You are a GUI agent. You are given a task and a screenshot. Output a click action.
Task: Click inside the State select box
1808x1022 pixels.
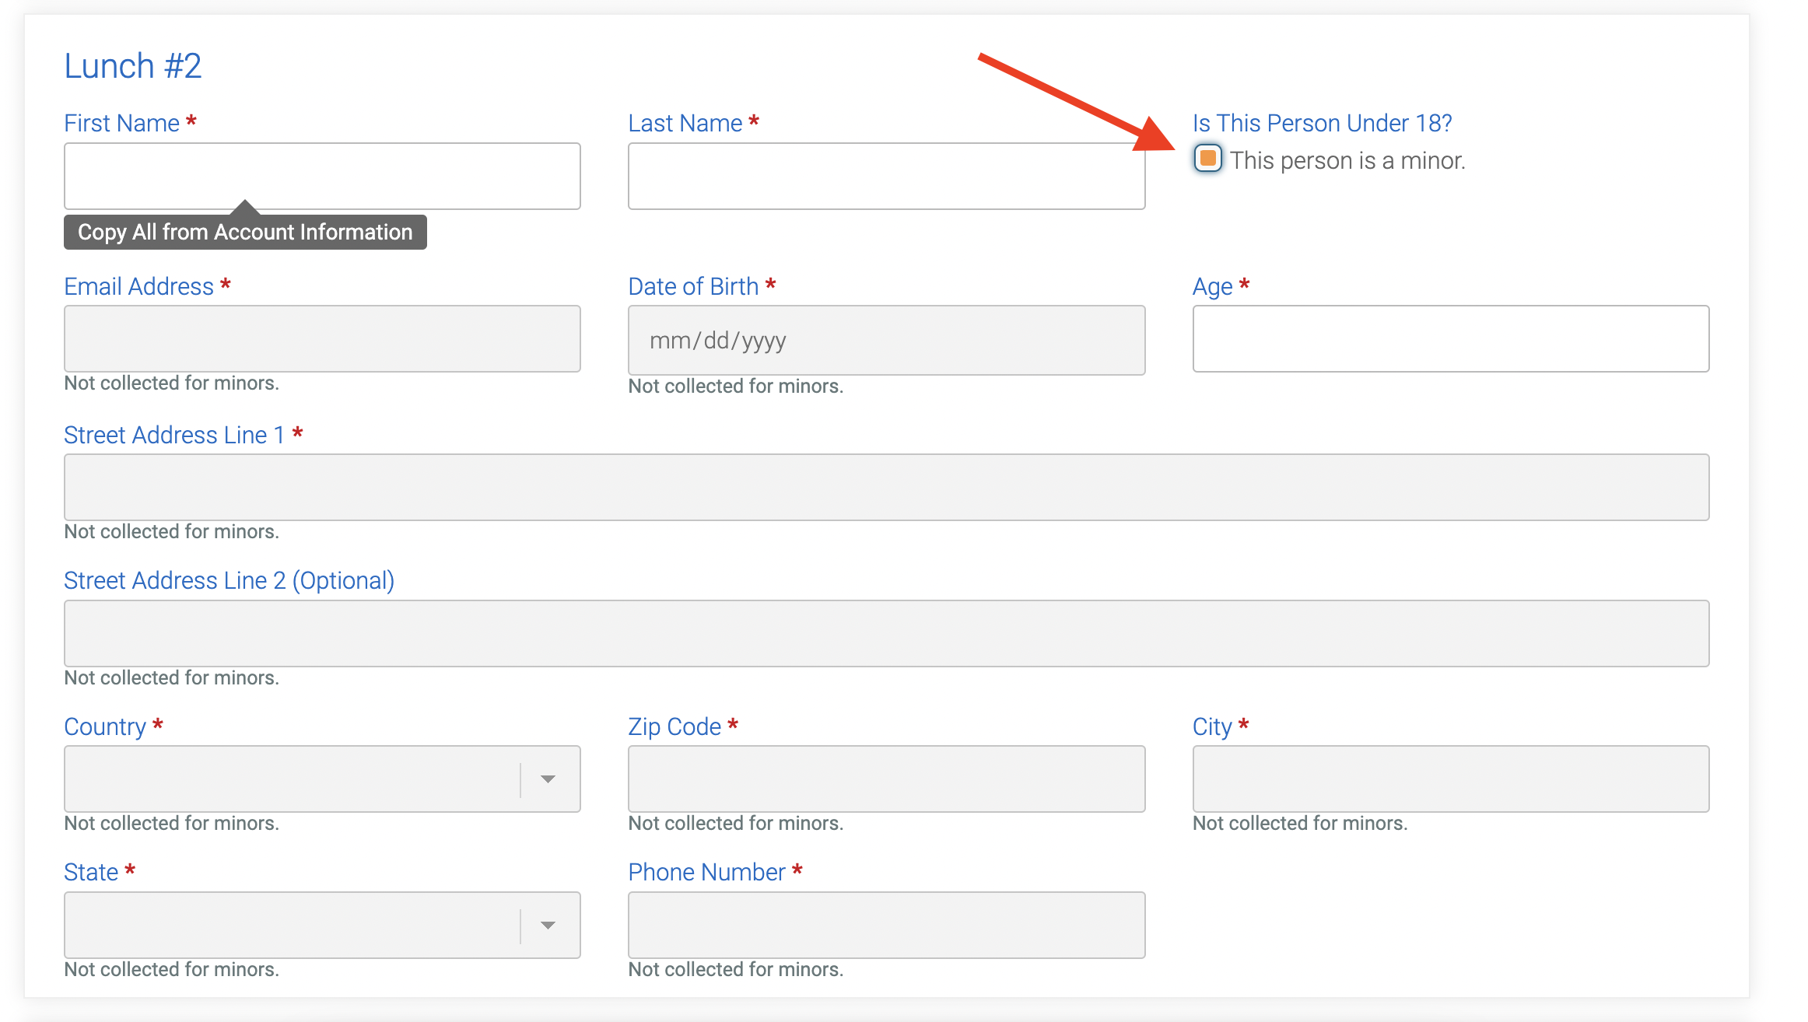click(x=292, y=926)
